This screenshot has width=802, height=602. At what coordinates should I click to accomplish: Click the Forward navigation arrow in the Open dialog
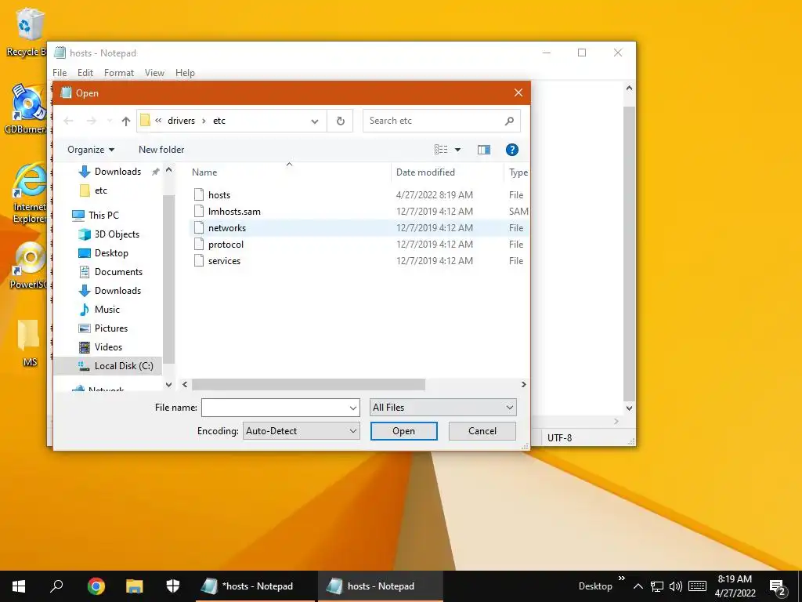tap(92, 121)
